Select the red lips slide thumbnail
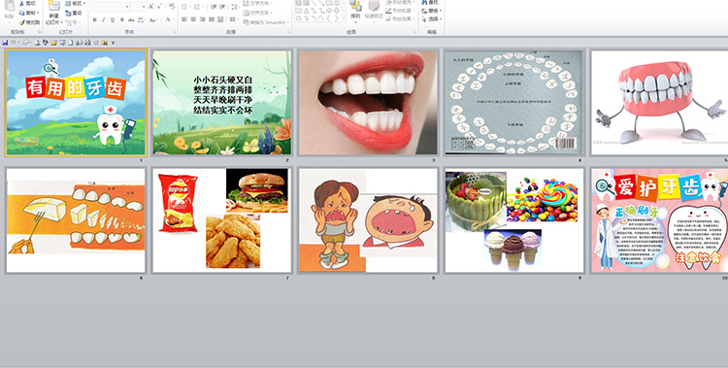The image size is (728, 368). (x=368, y=103)
